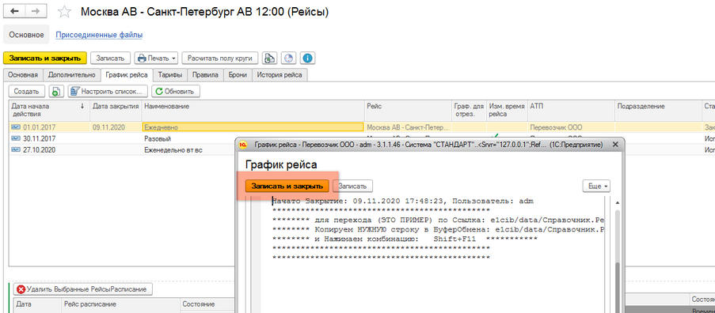This screenshot has height=313, width=715.
Task: Click the round clock-like toolbar icon
Action: [x=288, y=58]
